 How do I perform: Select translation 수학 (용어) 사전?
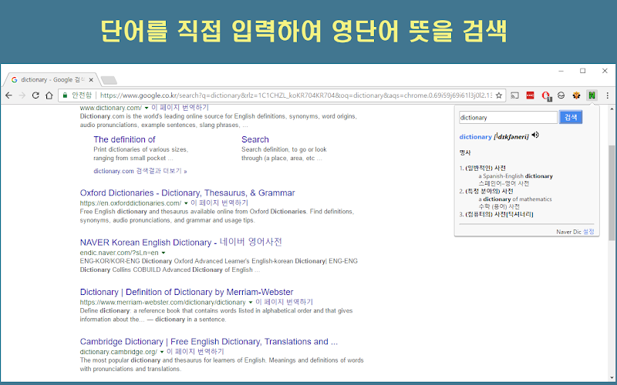tap(499, 206)
